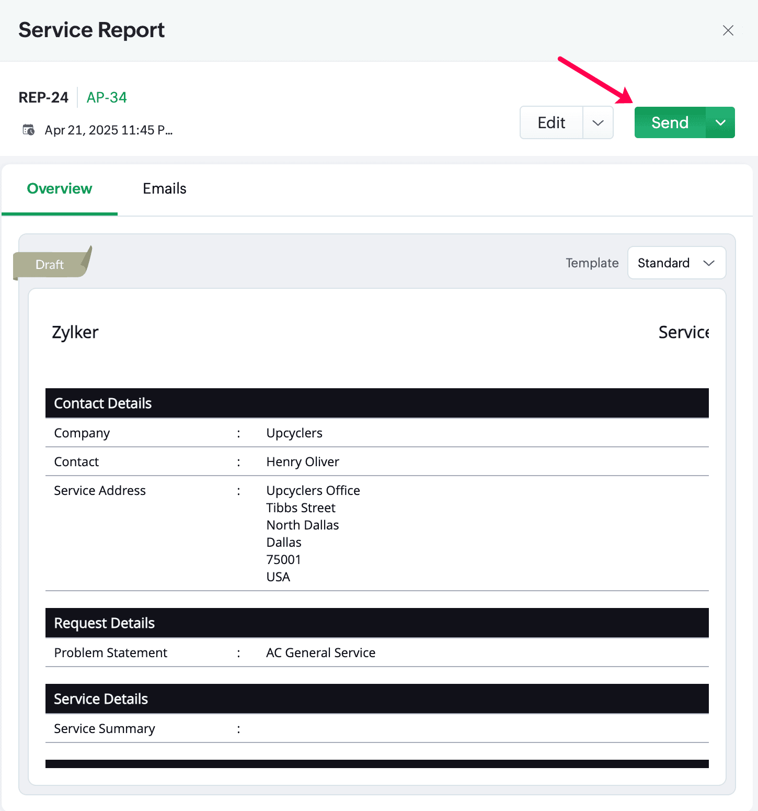Click the Request Details section header

[105, 623]
